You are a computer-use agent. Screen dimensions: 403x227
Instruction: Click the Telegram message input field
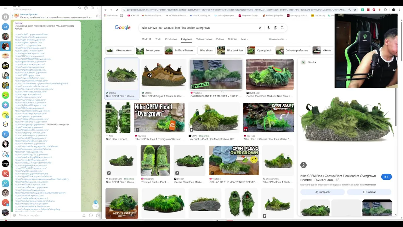pyautogui.click(x=49, y=215)
